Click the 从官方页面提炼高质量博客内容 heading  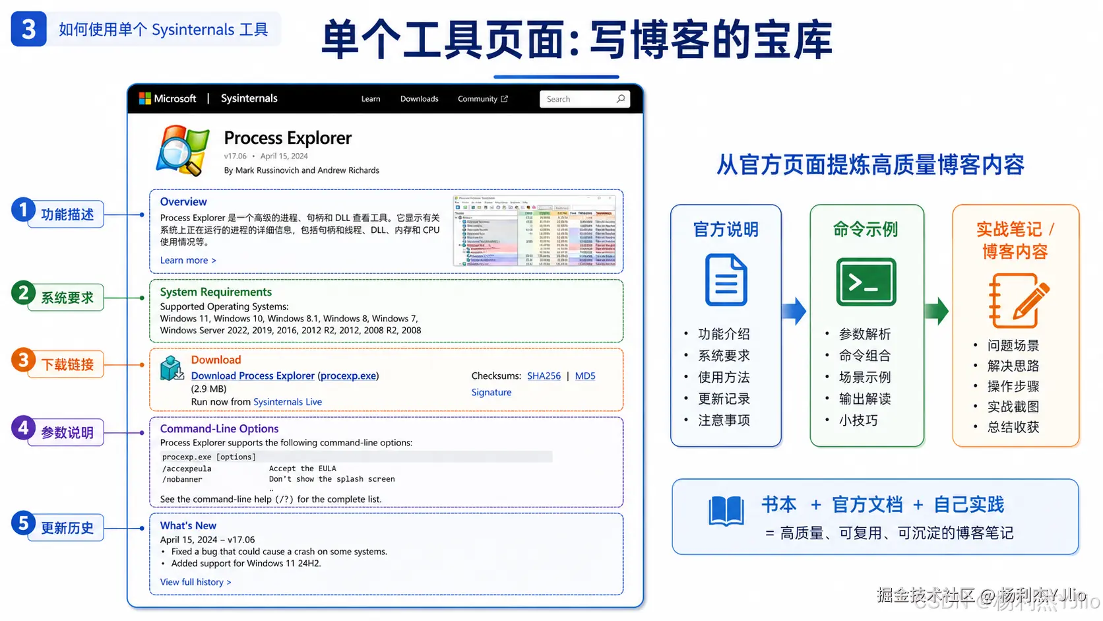pyautogui.click(x=870, y=165)
